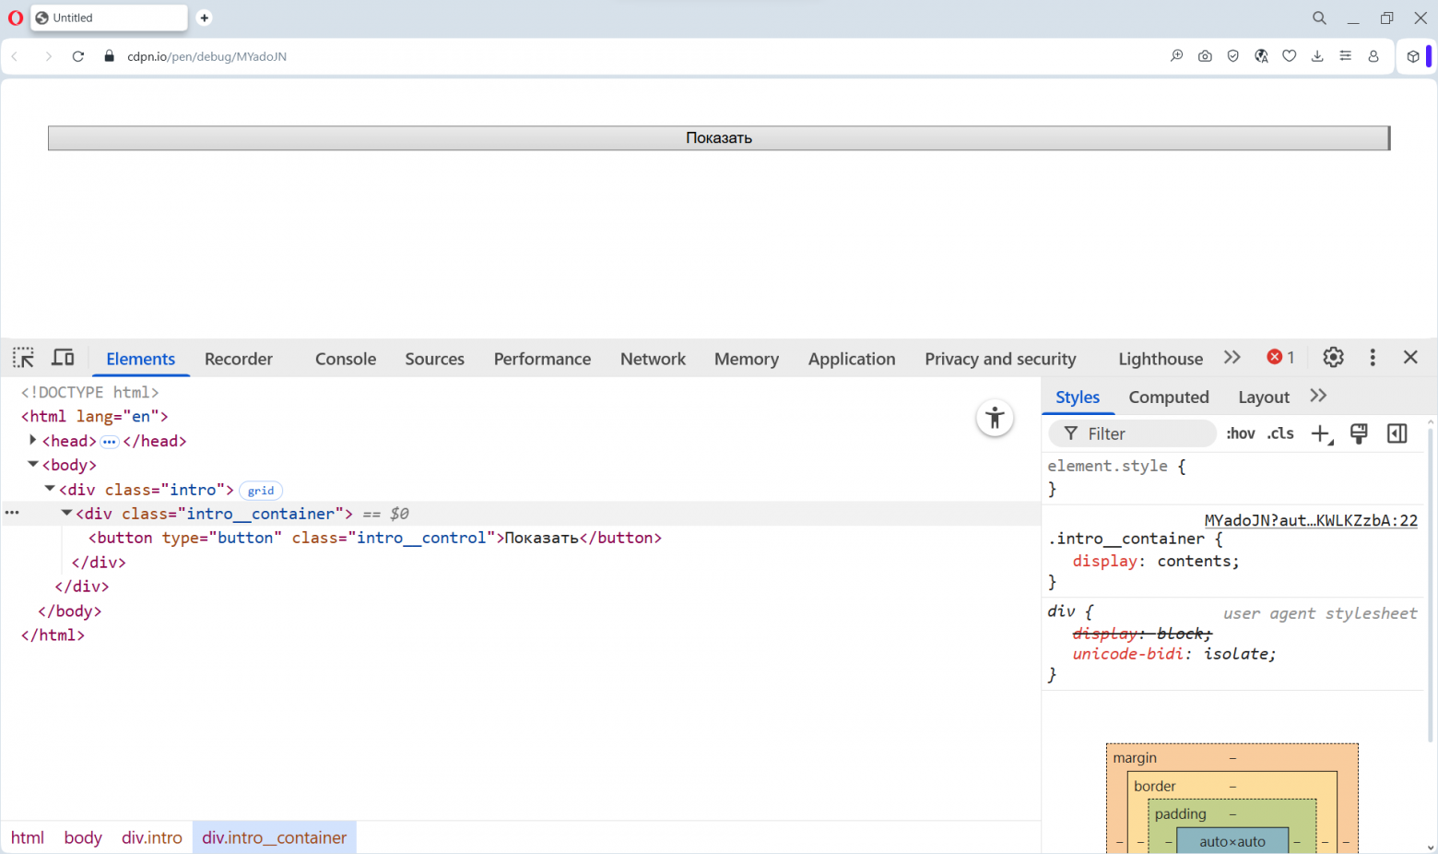Toggle the computed styles sidebar
Screen dimensions: 1438x854
1397,433
